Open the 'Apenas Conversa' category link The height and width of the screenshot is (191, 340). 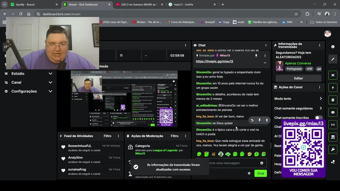coord(298,63)
